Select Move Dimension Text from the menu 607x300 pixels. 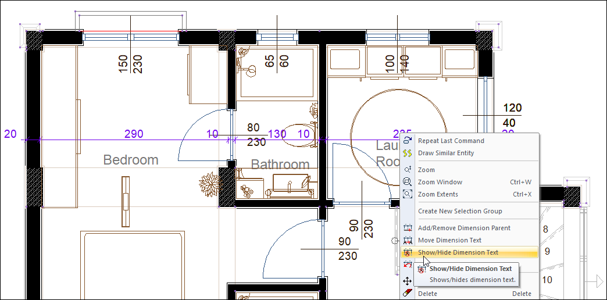(449, 240)
